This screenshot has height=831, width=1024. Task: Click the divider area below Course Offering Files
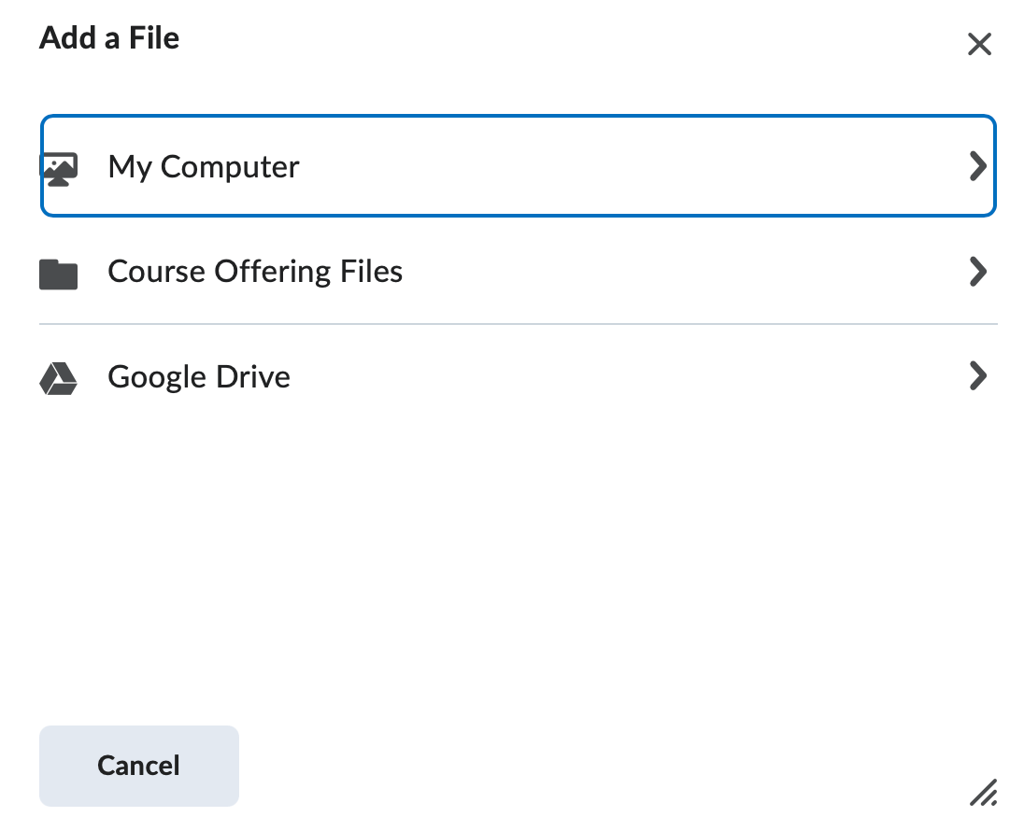click(519, 324)
